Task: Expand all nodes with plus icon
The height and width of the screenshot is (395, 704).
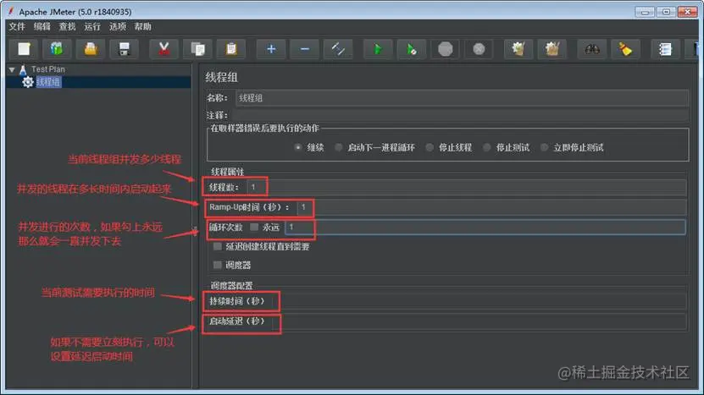Action: [x=271, y=49]
